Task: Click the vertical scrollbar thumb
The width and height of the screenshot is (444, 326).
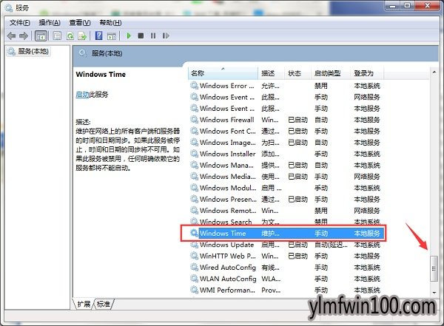Action: tap(434, 268)
